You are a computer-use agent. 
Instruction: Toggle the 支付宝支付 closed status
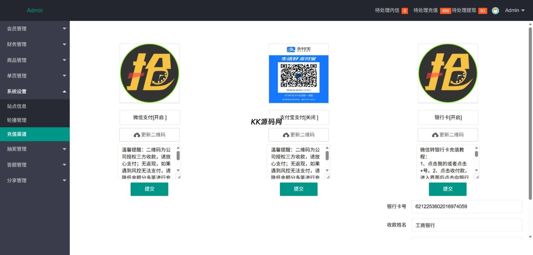pyautogui.click(x=298, y=118)
